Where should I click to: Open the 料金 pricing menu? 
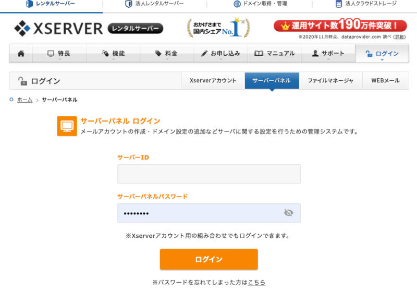point(167,54)
